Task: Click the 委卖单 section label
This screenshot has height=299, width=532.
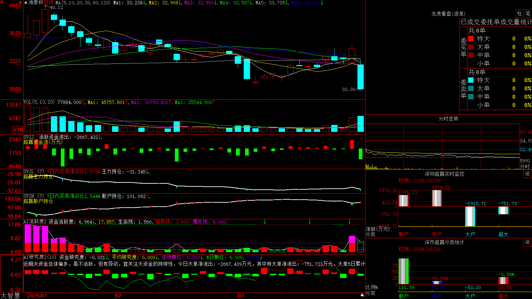Action: (x=464, y=89)
